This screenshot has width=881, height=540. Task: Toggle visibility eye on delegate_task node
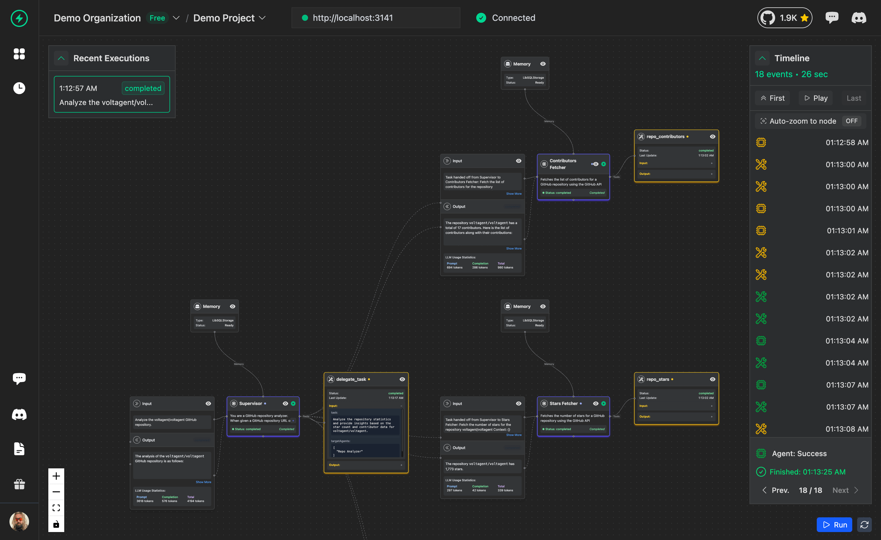click(x=402, y=379)
